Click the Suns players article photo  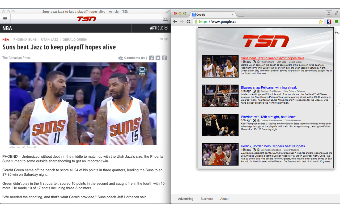pos(83,104)
